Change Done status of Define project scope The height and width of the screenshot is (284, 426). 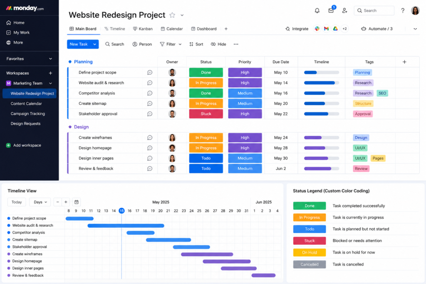(x=206, y=72)
